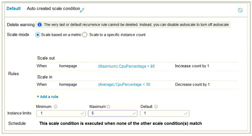Screen dimensions: 252x136
Task: Click the info icon next to Default
Action: click(x=156, y=107)
